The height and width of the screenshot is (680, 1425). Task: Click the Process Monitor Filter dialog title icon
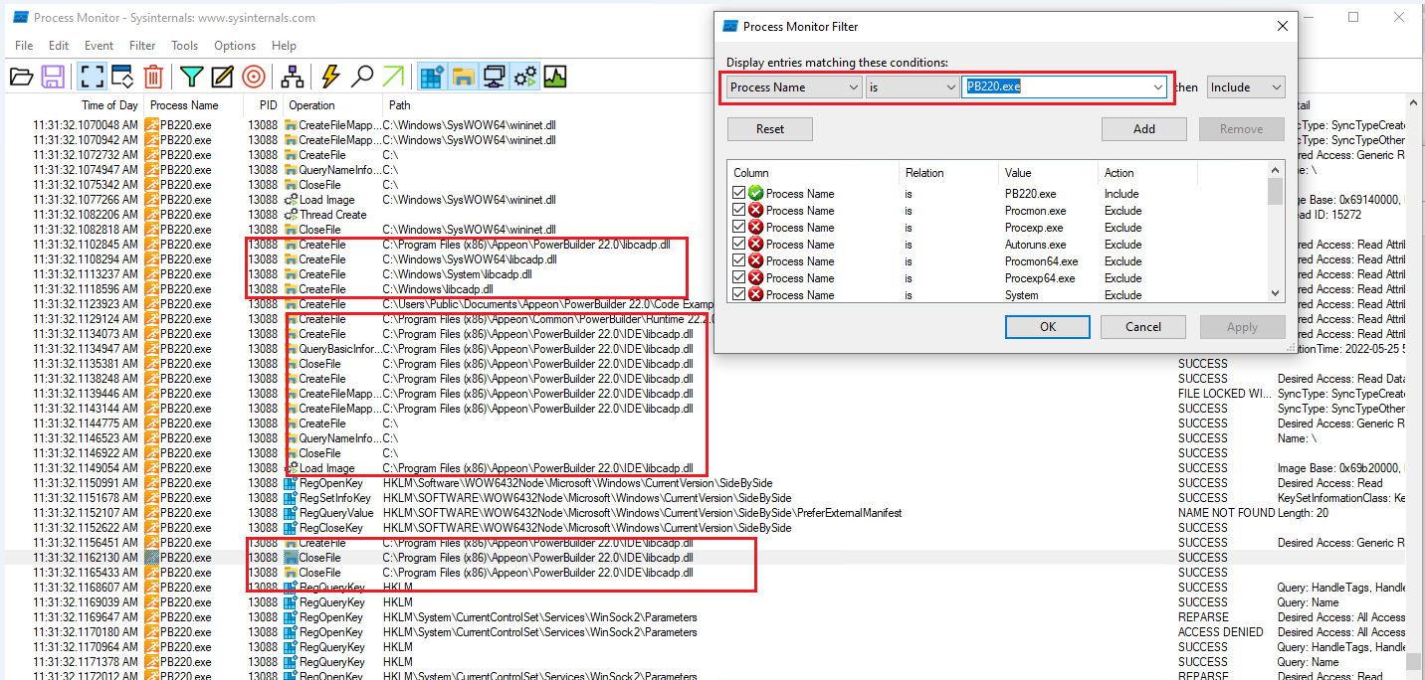tap(730, 27)
